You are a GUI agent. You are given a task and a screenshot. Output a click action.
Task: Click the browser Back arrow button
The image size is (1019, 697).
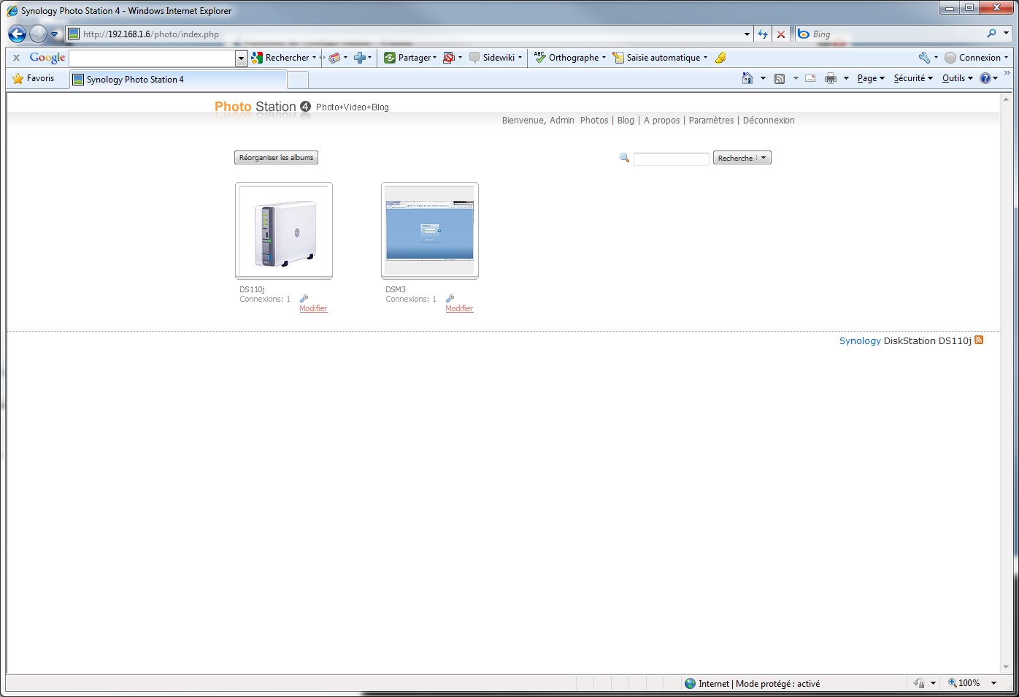point(18,34)
